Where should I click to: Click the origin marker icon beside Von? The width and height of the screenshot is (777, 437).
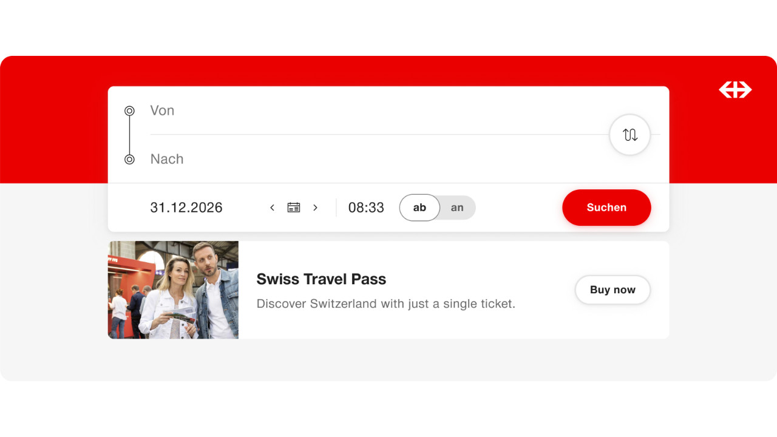129,110
